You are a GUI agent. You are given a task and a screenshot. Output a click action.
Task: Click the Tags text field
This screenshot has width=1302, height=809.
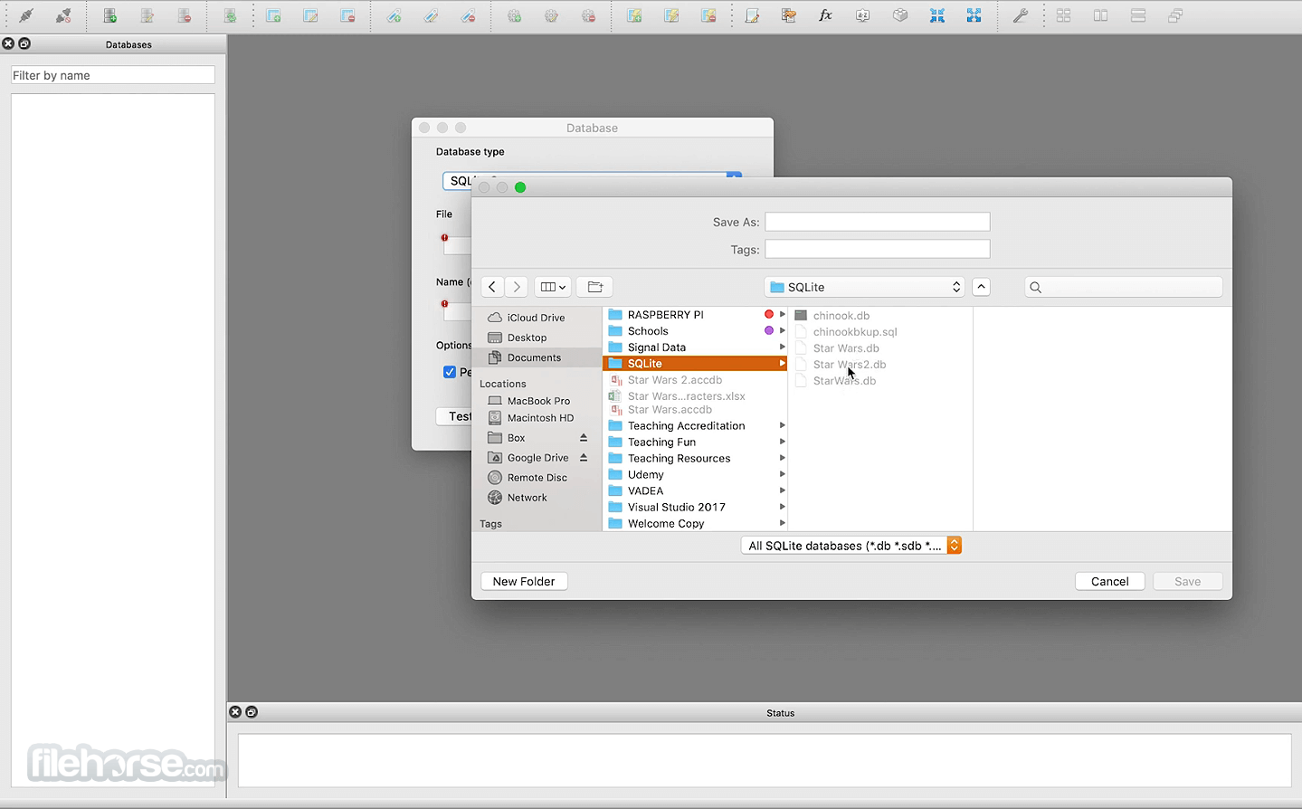(878, 249)
